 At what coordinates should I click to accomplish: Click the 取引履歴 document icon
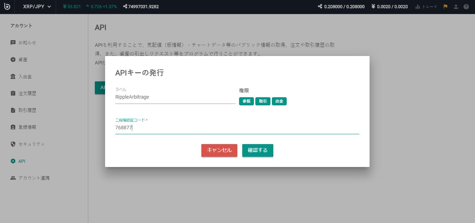[x=13, y=110]
